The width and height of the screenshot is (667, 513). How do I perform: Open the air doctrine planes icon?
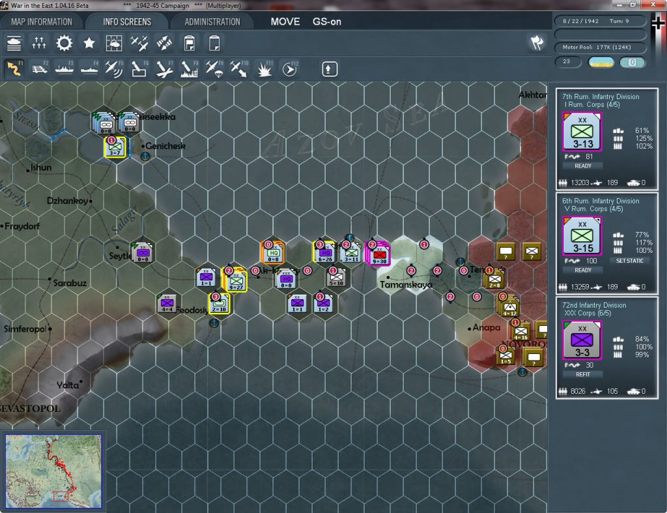(x=139, y=43)
